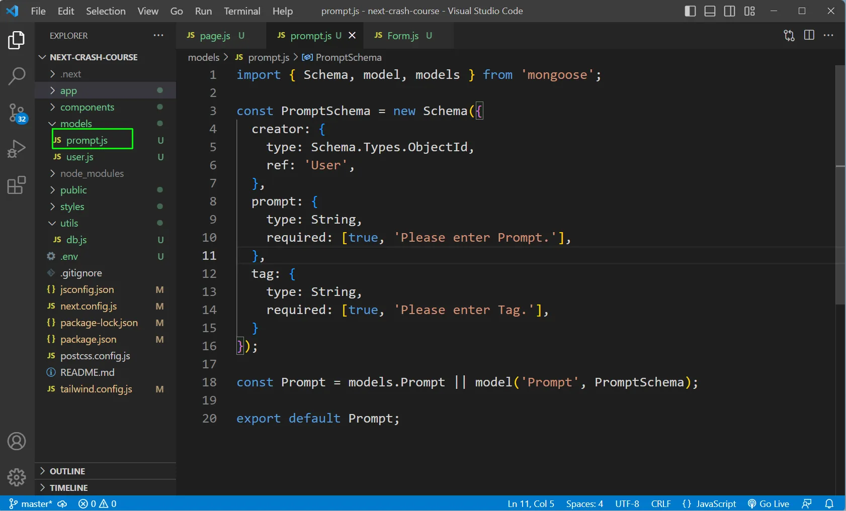This screenshot has width=846, height=511.
Task: Open the .env file
Action: point(106,256)
